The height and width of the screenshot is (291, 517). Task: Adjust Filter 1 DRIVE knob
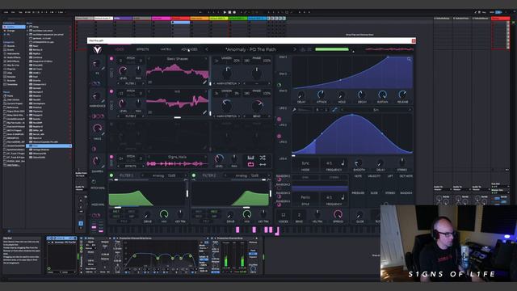[x=147, y=215]
